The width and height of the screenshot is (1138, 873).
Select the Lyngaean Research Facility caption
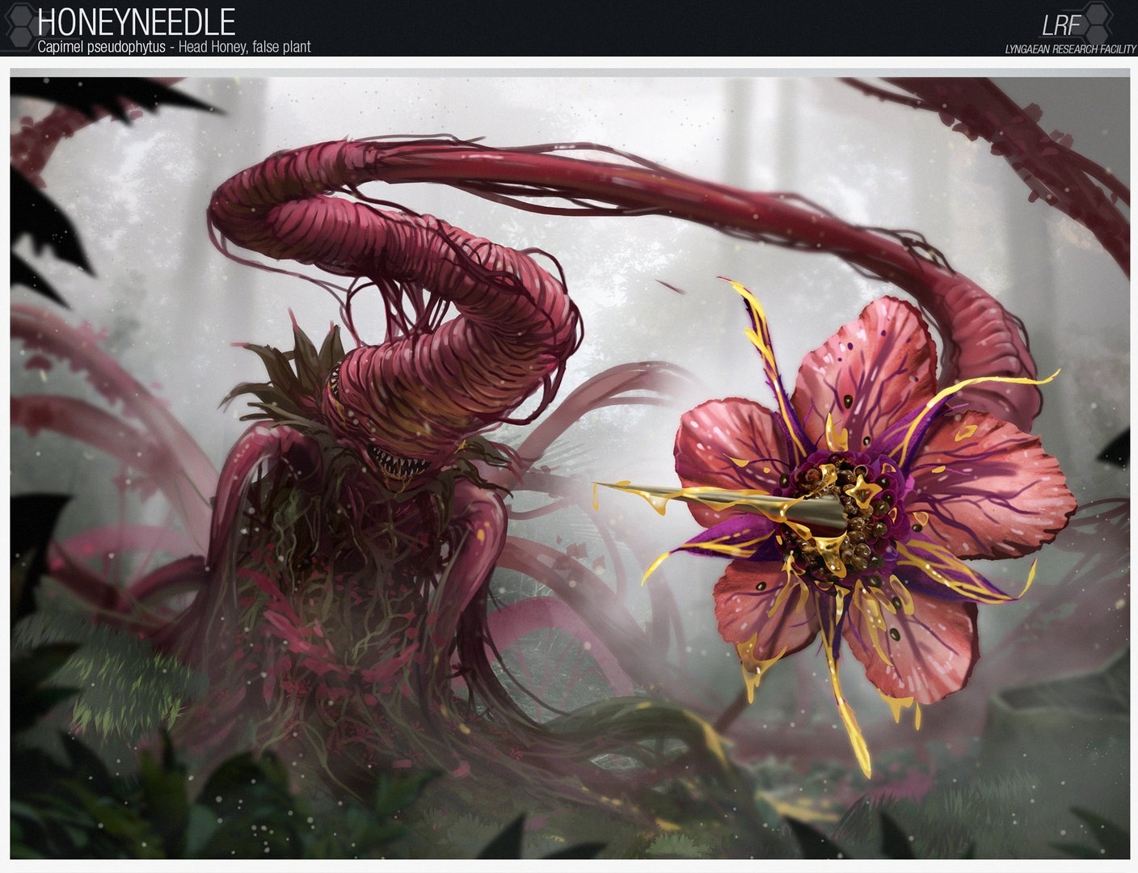(x=1069, y=49)
